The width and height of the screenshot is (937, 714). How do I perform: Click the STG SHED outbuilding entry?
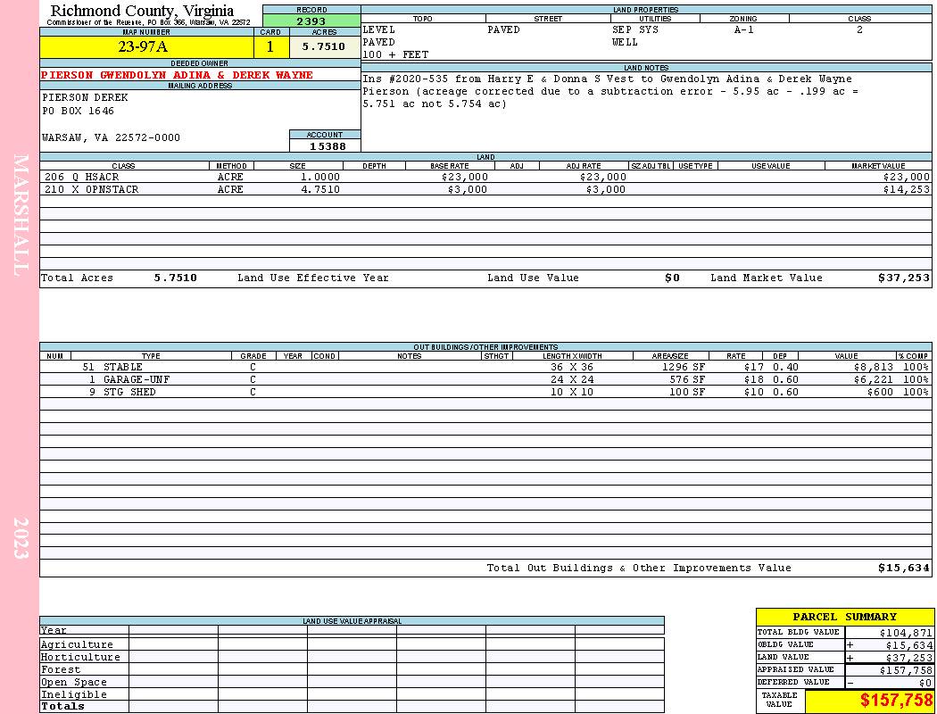(x=485, y=392)
